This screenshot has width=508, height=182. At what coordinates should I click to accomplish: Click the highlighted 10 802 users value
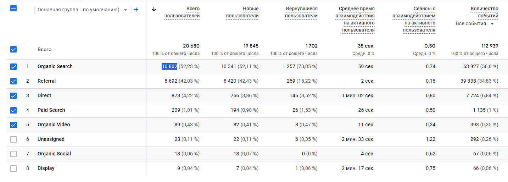[169, 67]
